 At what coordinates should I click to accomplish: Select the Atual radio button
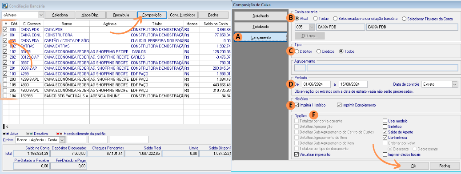click(297, 19)
